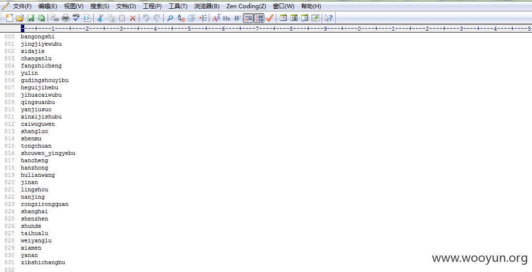The width and height of the screenshot is (532, 272).
Task: Click the zibshichangbu entry
Action: tap(43, 263)
